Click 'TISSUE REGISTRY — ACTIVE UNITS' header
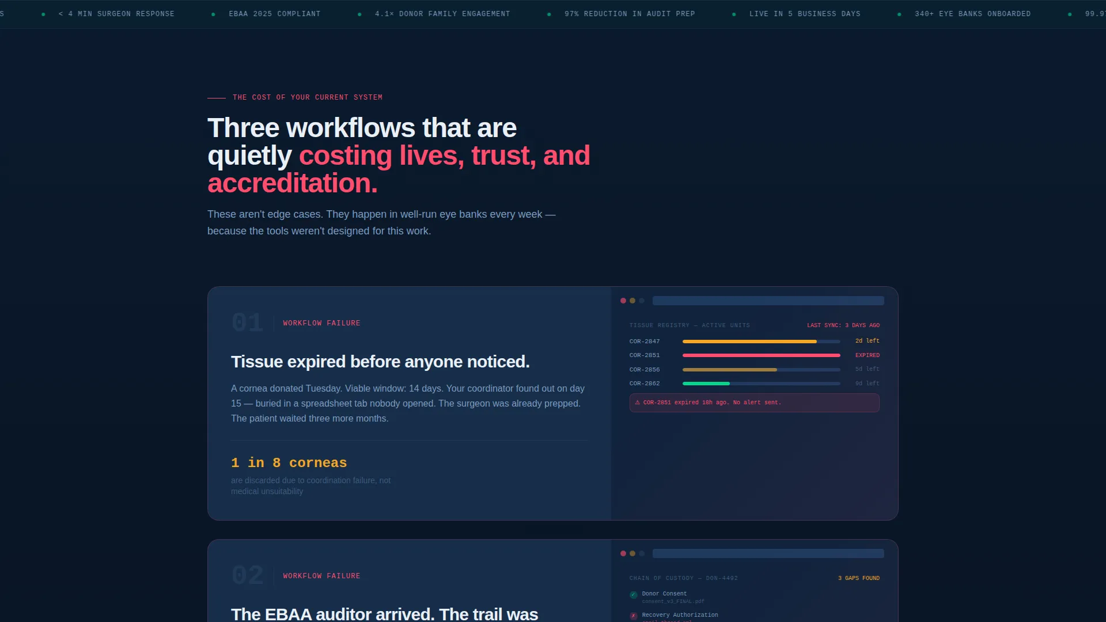Viewport: 1106px width, 622px height. [x=690, y=325]
